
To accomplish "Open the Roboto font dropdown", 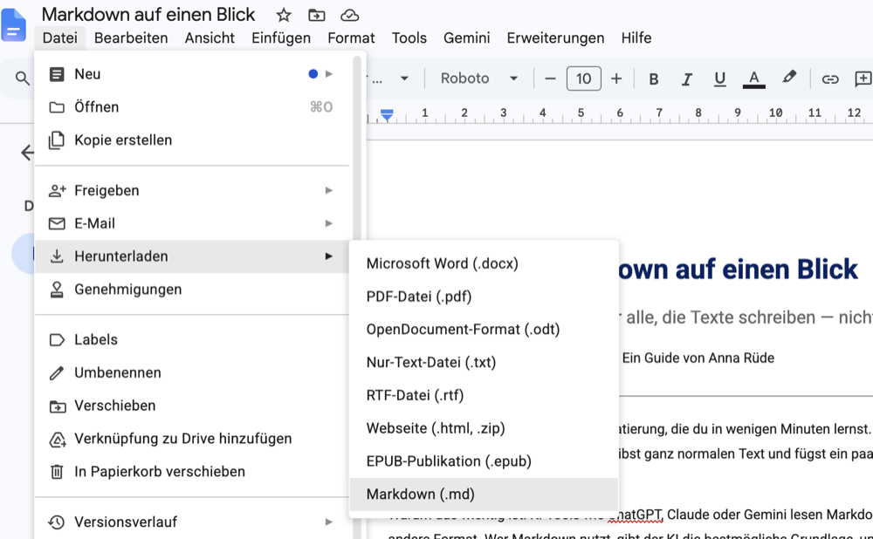I will [478, 78].
